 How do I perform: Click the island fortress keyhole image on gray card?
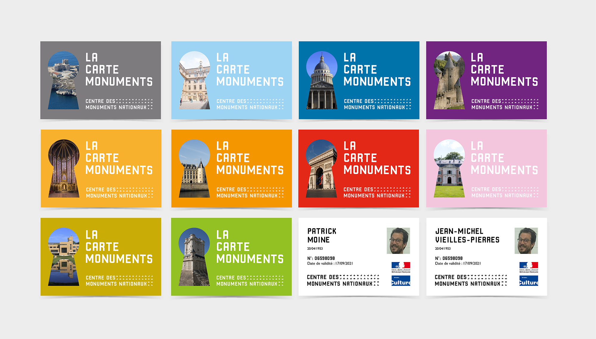click(x=63, y=80)
